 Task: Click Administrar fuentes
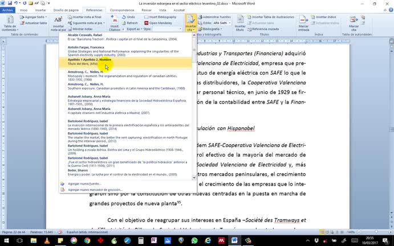point(214,17)
